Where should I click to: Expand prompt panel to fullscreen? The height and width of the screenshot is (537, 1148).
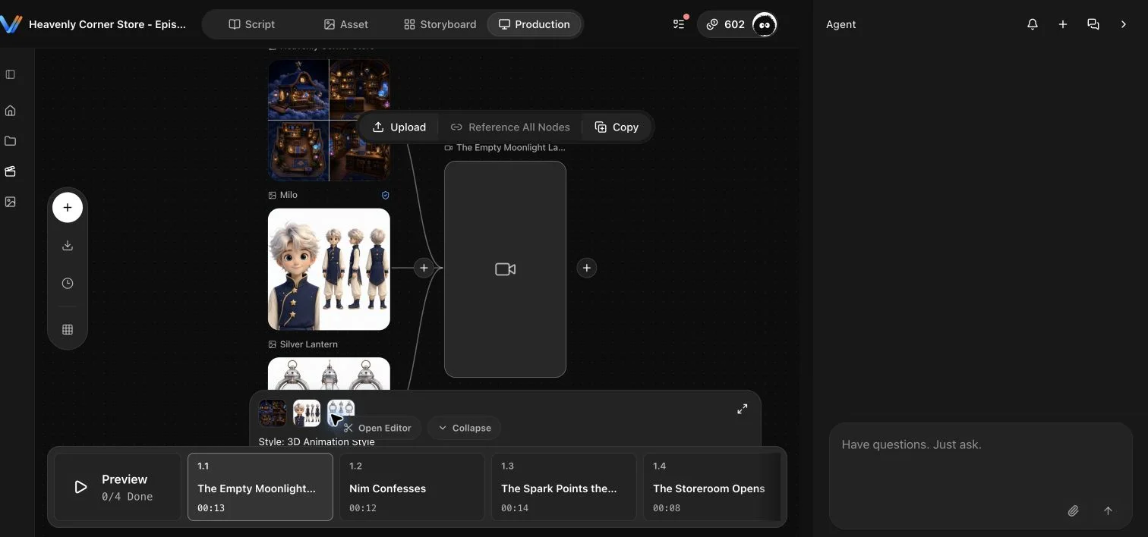coord(743,409)
